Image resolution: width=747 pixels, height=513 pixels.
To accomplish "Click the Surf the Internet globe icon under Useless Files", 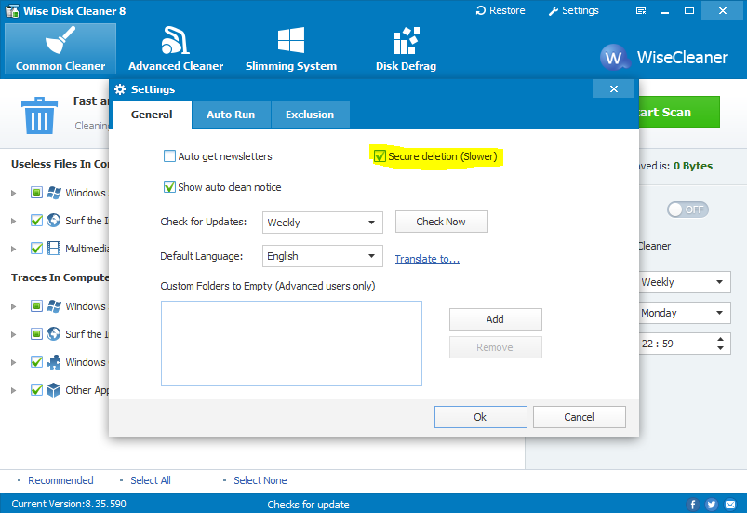I will pos(54,221).
